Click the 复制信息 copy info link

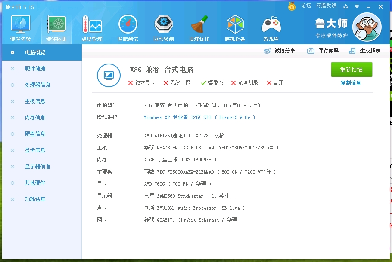tap(351, 83)
